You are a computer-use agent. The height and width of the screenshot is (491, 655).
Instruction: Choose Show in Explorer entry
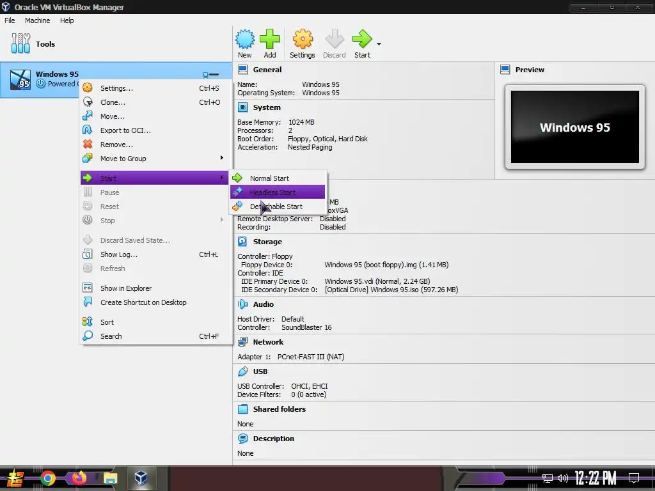click(156, 288)
